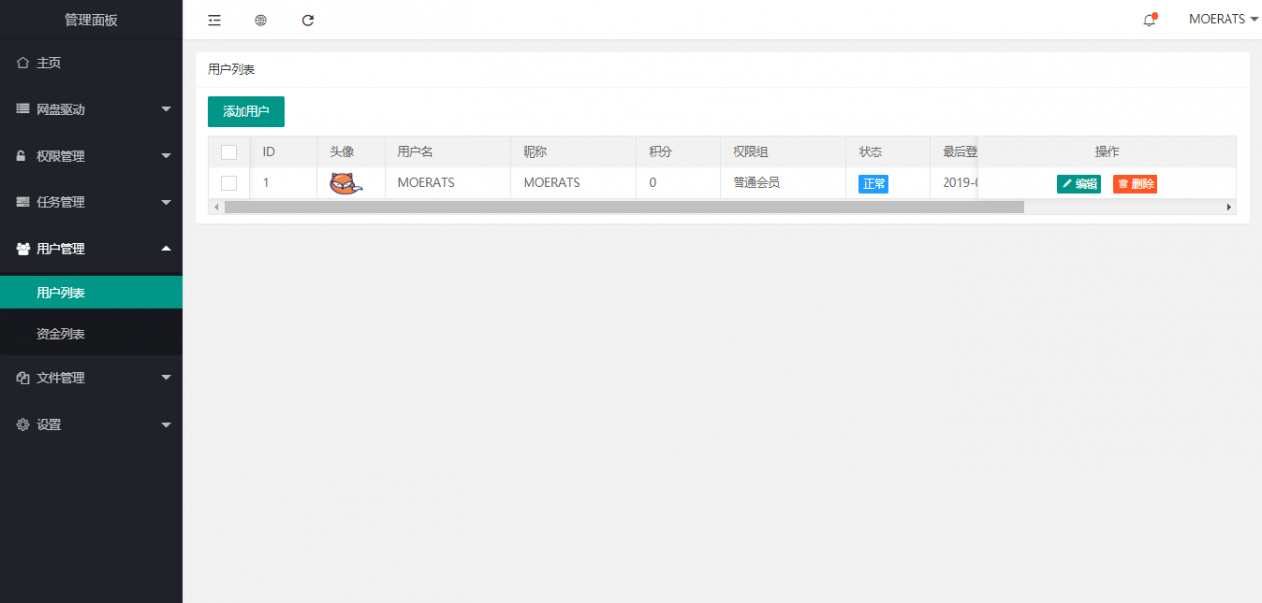Viewport: 1262px width, 603px height.
Task: Click the users icon beside 用户管理
Action: point(22,248)
